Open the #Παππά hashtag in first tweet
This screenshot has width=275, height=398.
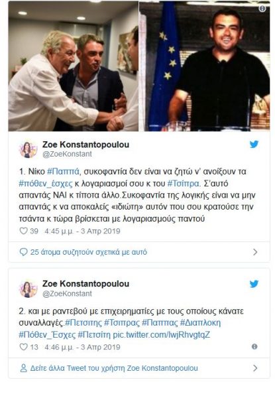[64, 172]
